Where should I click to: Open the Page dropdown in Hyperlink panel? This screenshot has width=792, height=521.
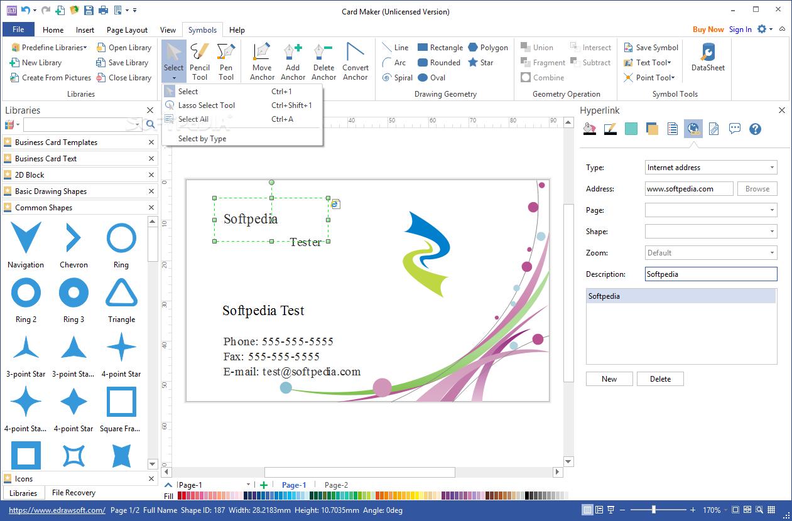711,210
